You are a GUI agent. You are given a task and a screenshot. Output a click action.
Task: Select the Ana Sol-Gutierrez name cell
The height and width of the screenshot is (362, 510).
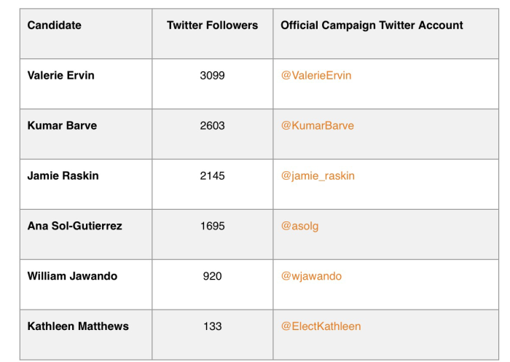pos(75,226)
